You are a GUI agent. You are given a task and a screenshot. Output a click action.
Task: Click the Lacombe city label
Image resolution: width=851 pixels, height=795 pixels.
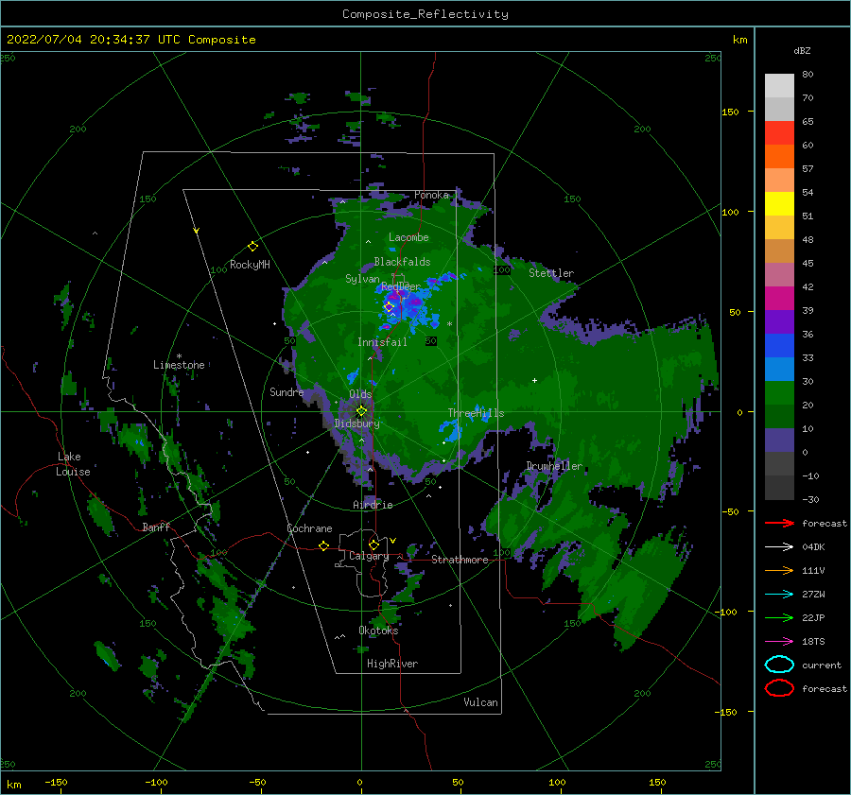coord(408,237)
